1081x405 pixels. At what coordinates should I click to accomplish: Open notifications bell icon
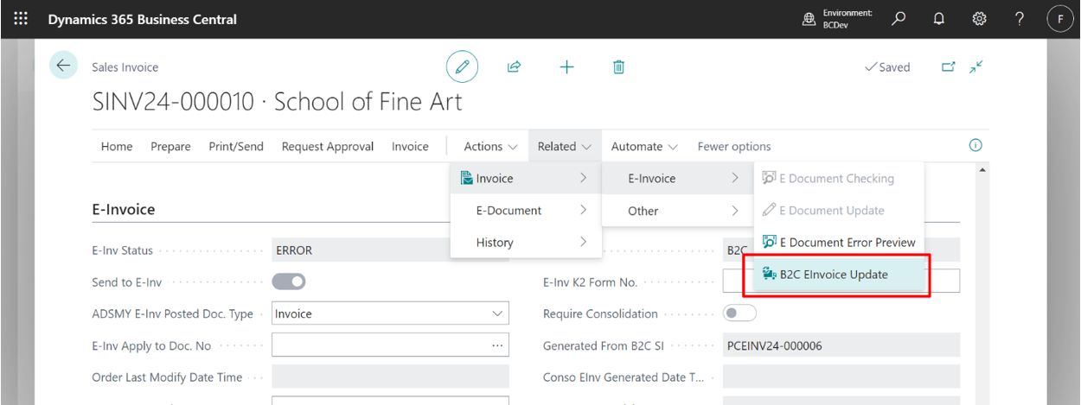point(939,19)
